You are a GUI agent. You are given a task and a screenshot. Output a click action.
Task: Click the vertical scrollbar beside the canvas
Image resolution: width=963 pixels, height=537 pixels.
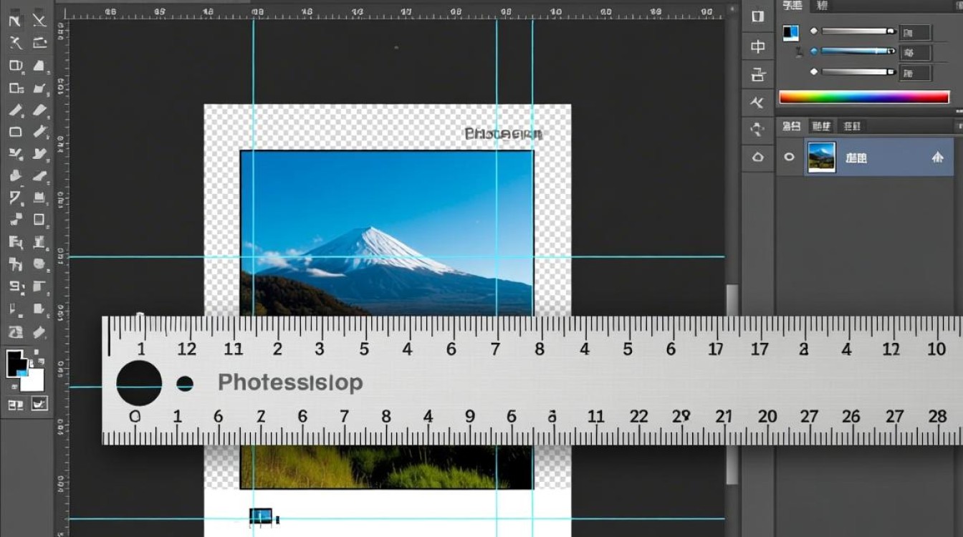click(732, 385)
